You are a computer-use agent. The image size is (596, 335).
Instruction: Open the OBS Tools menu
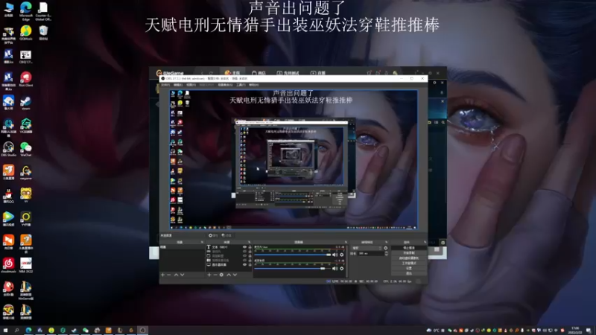click(241, 85)
